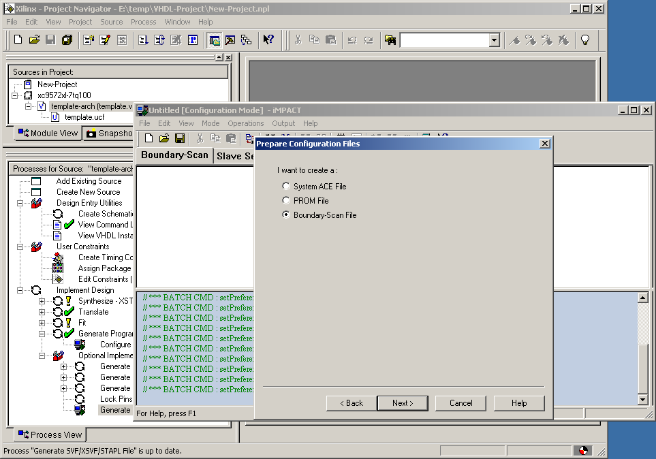656x459 pixels.
Task: Click the iMPACT log scrollbar down arrow
Action: pyautogui.click(x=643, y=400)
